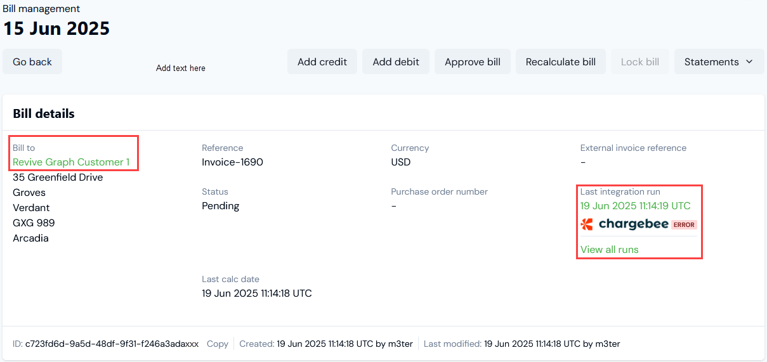Click the disabled Lock bill button
Image resolution: width=767 pixels, height=362 pixels.
click(x=640, y=61)
